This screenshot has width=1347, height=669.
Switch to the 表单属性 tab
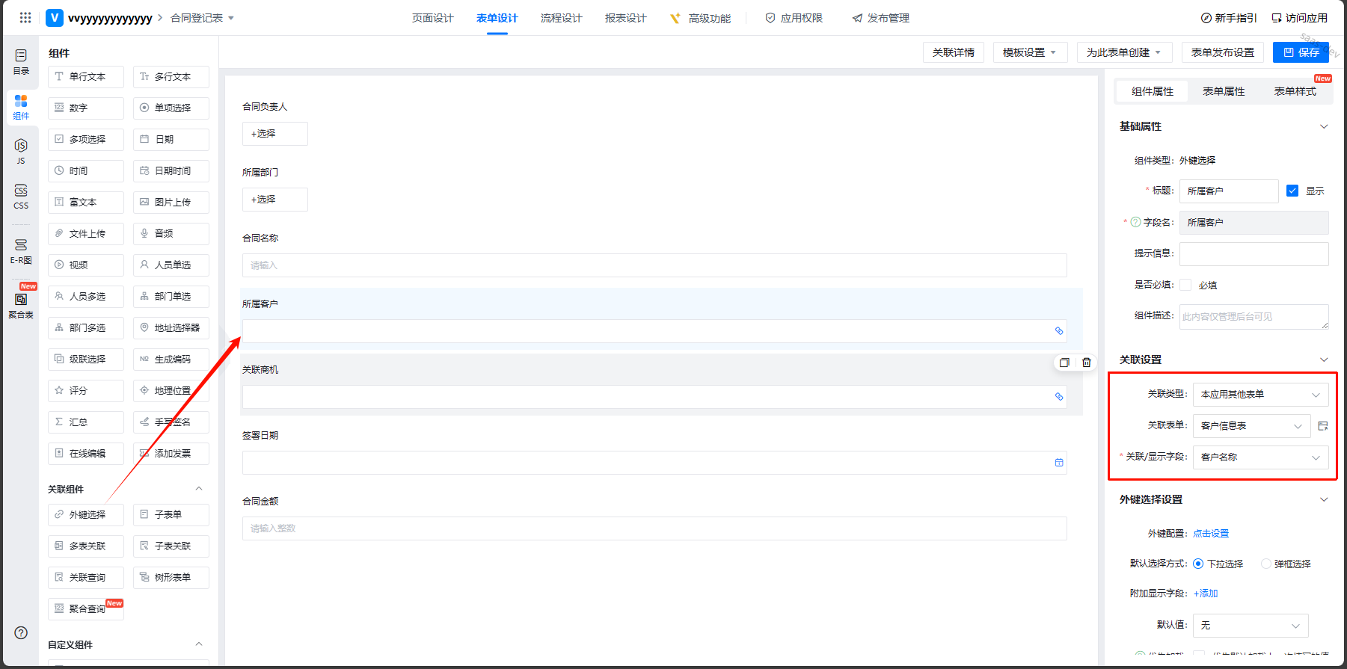coord(1224,91)
